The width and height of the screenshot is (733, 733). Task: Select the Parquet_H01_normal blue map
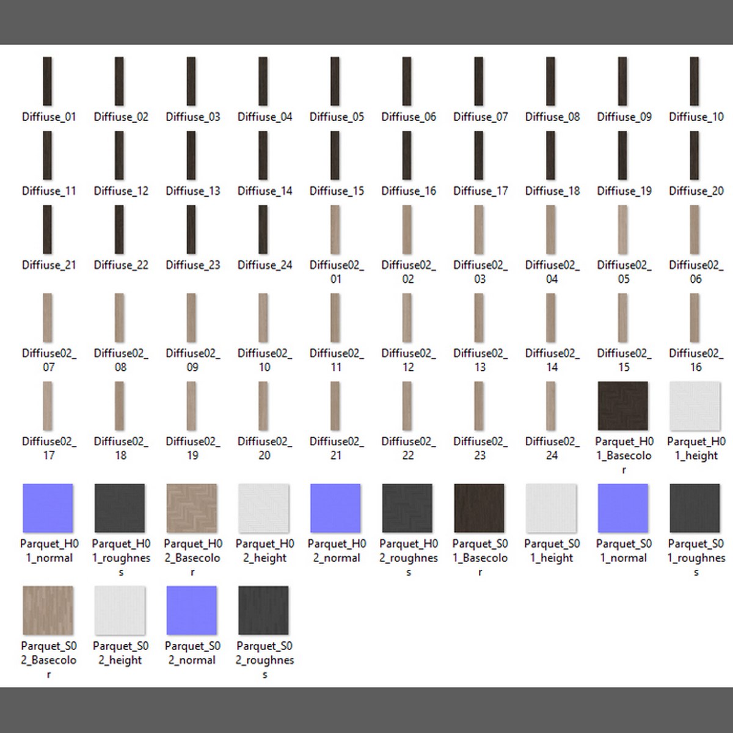(x=48, y=508)
